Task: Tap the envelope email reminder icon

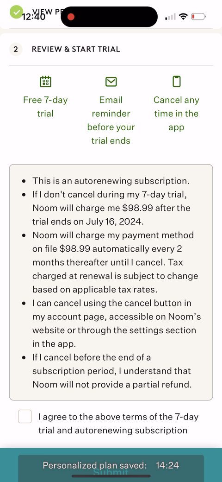Action: pos(111,82)
